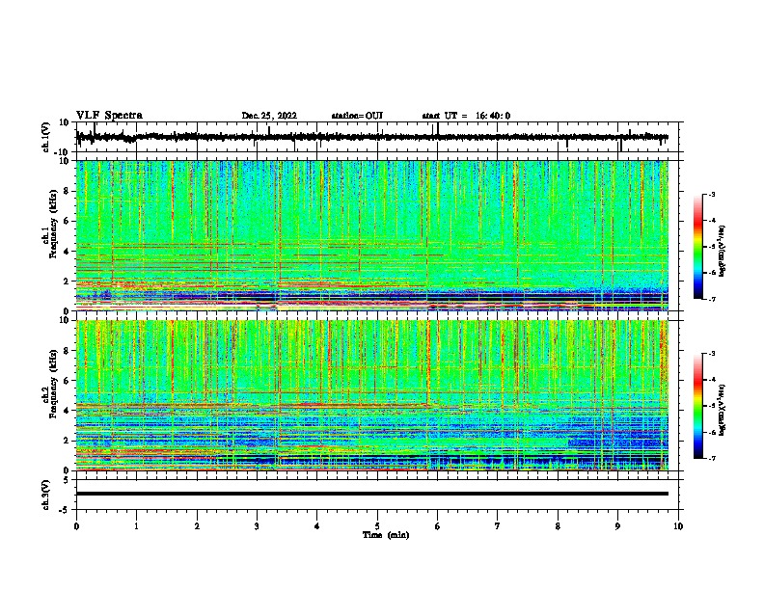
Task: Click the ch.1 log(PSD) color scale bar
Action: pyautogui.click(x=698, y=247)
